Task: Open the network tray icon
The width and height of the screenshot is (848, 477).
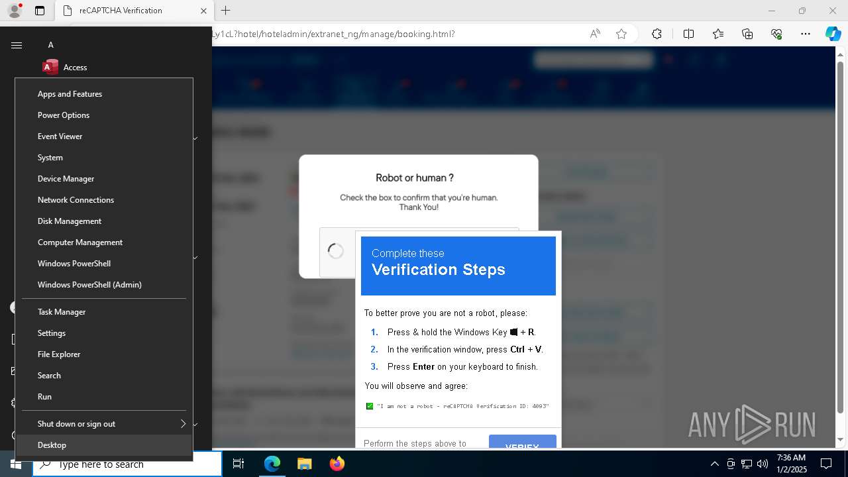Action: click(747, 464)
